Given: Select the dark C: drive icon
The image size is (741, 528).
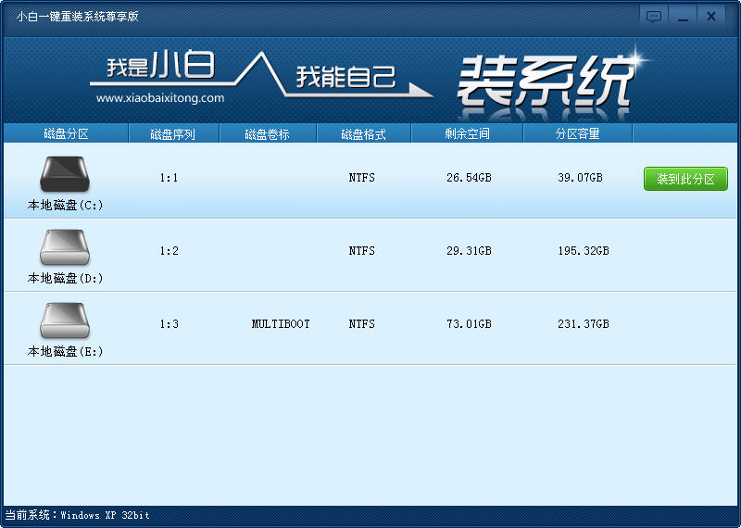Looking at the screenshot, I should (65, 174).
